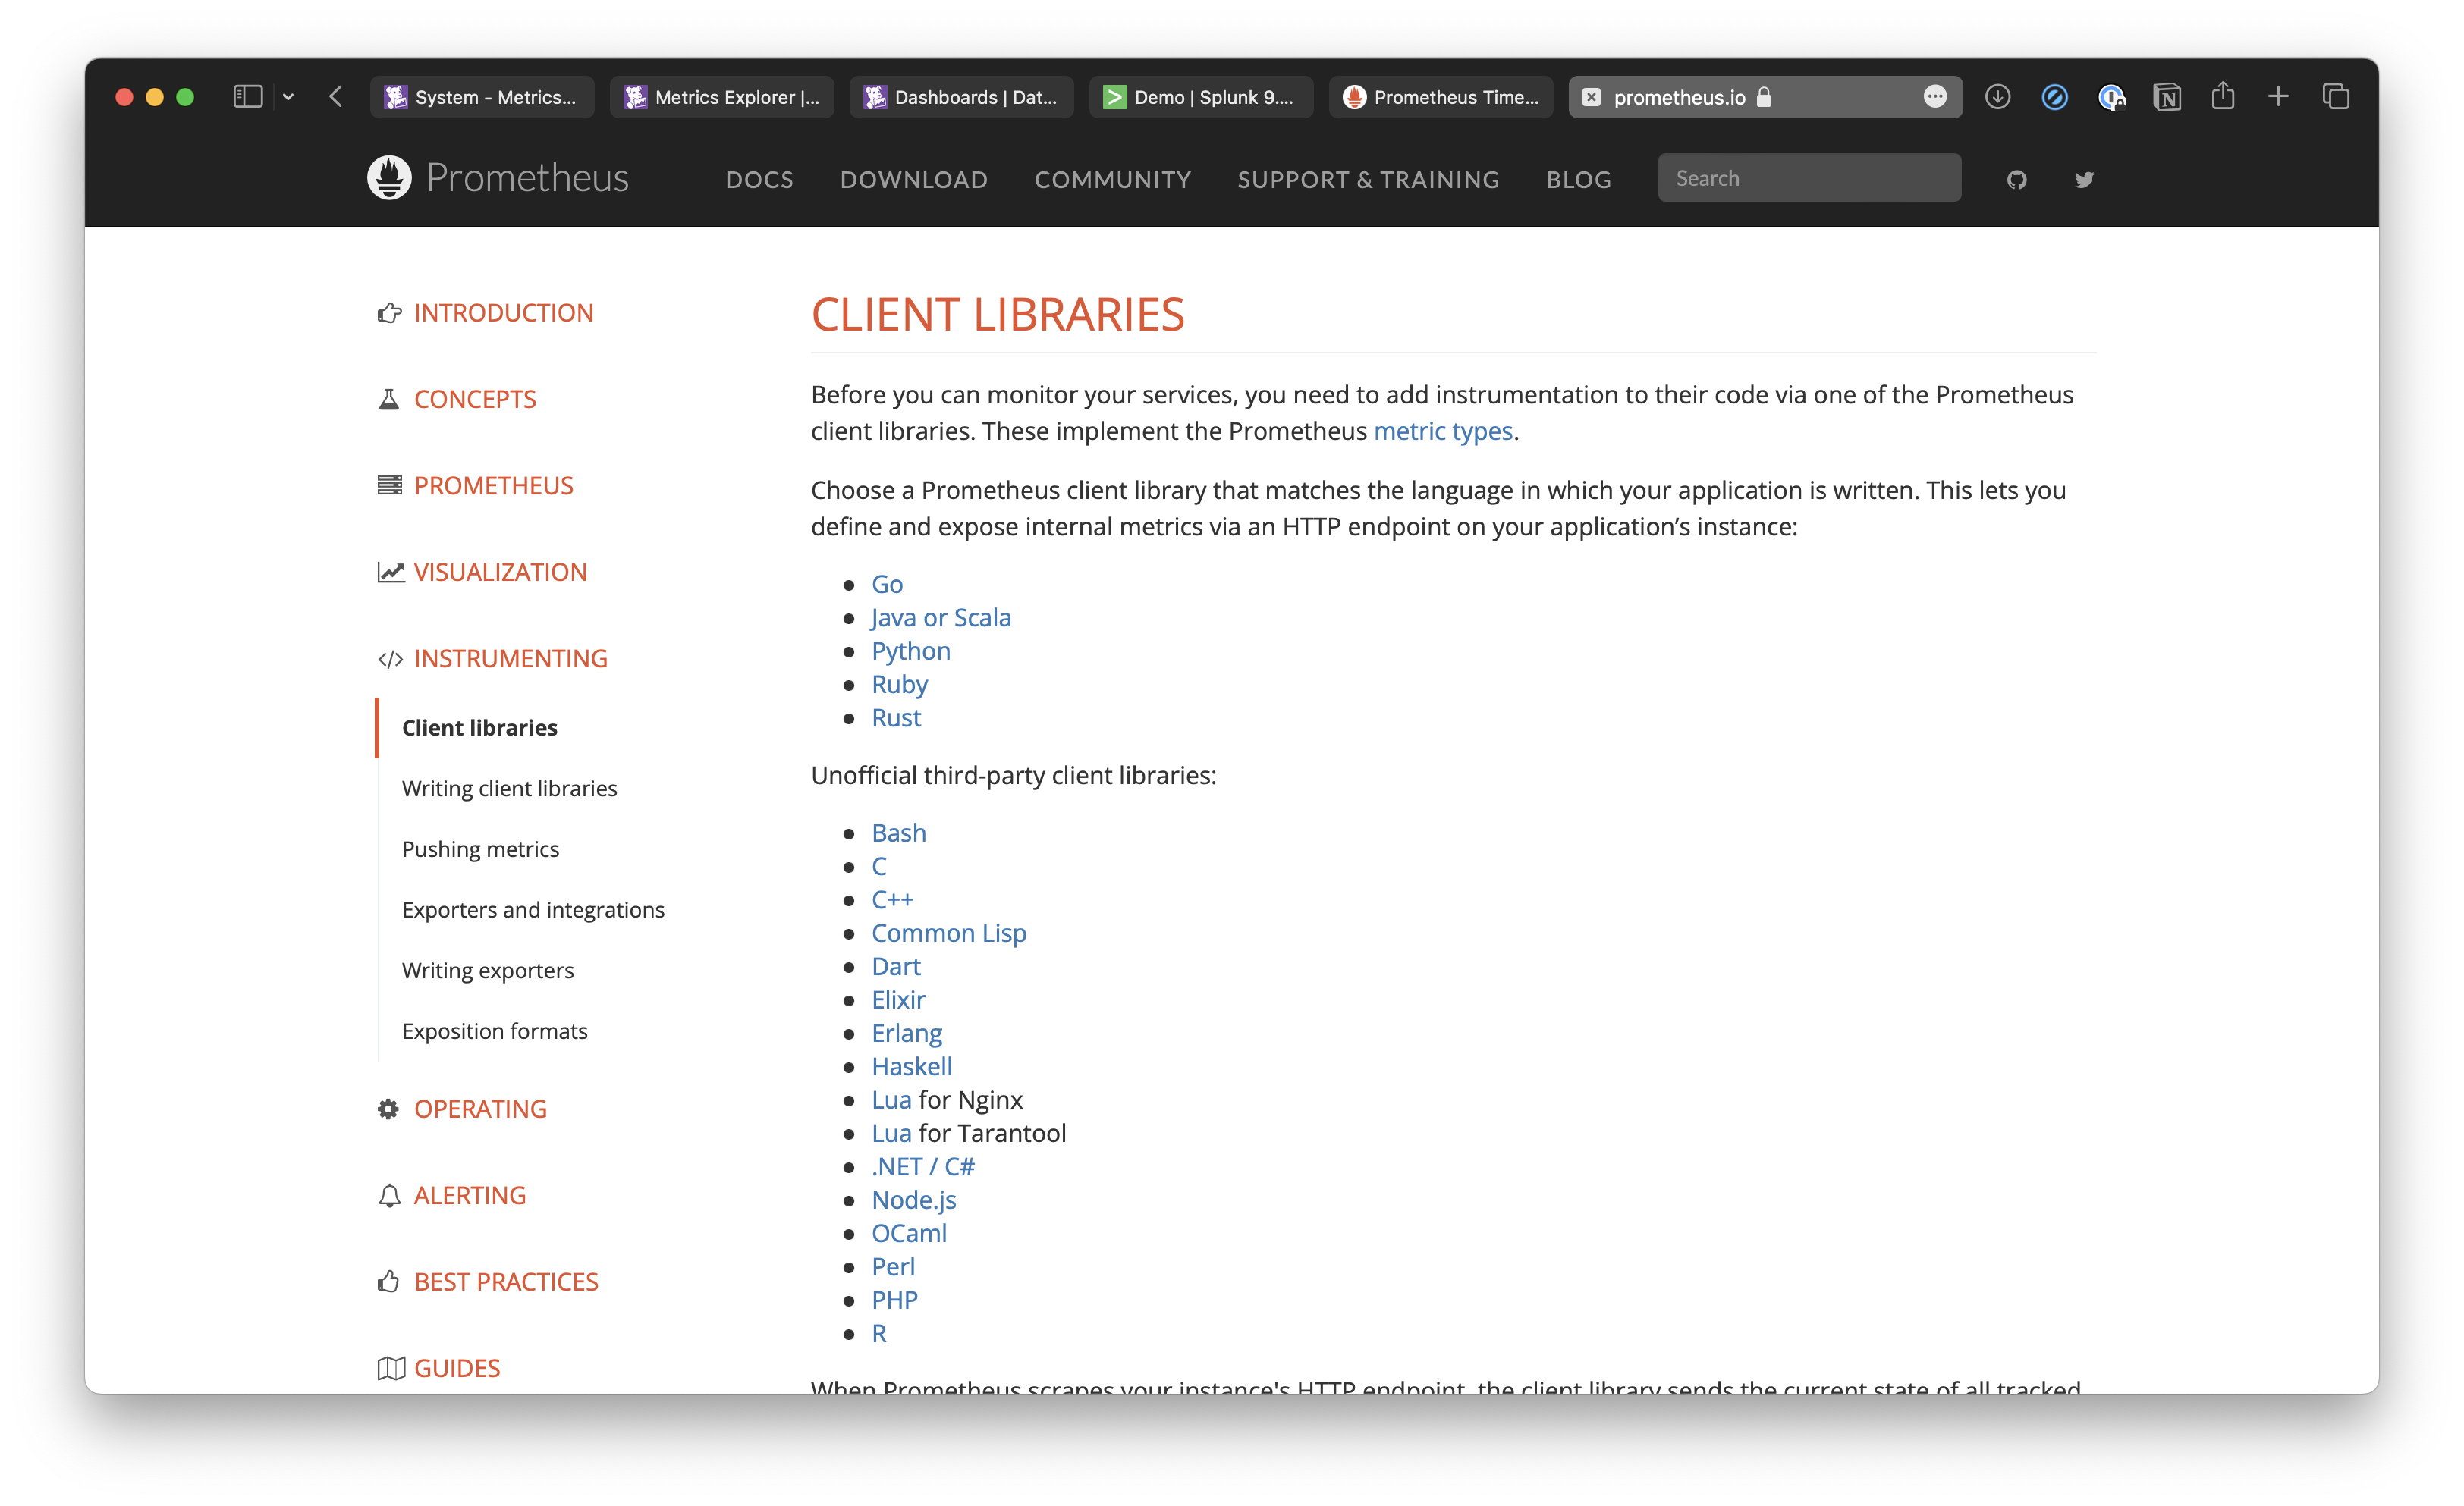Open Writing exporters page
Viewport: 2464px width, 1506px height.
[x=488, y=971]
